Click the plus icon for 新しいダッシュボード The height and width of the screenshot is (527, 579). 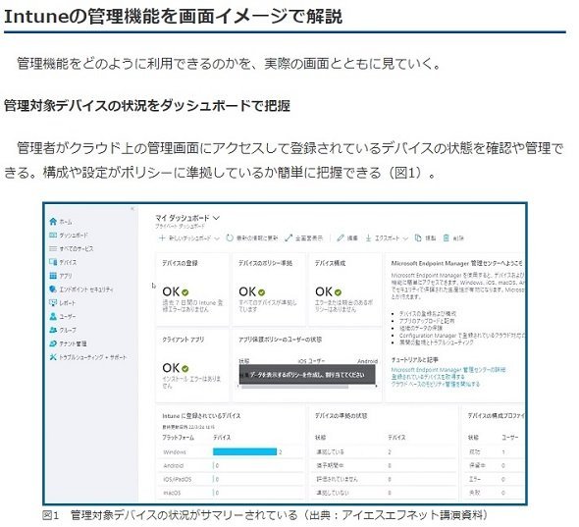pyautogui.click(x=162, y=238)
